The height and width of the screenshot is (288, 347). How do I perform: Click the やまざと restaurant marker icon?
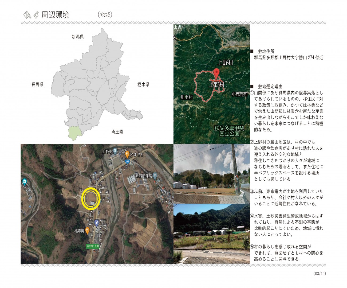127,154
